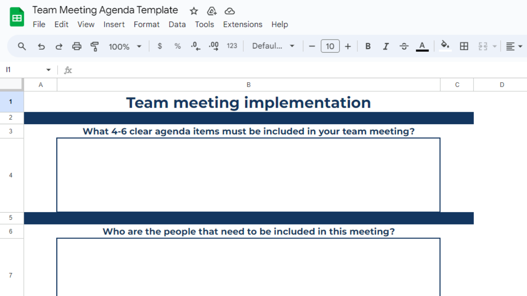The height and width of the screenshot is (296, 527).
Task: Activate the paint format tool
Action: (95, 46)
